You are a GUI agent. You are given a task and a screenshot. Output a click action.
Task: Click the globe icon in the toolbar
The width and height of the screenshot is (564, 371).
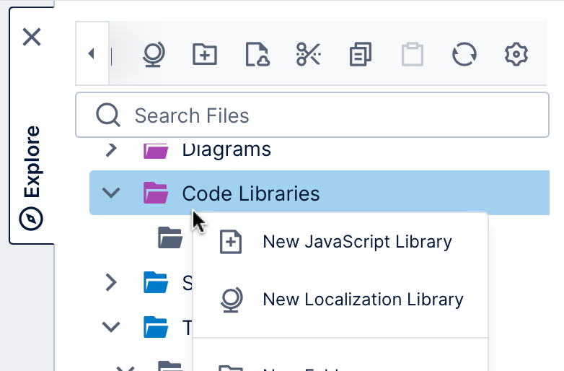(153, 55)
